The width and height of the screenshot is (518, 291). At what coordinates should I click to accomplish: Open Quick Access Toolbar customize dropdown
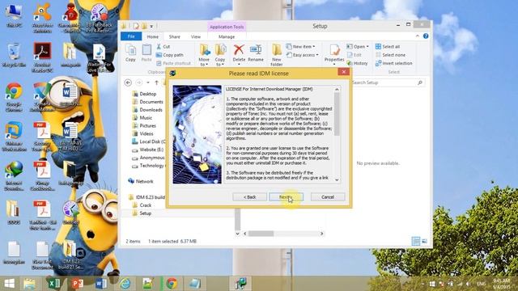pyautogui.click(x=151, y=26)
